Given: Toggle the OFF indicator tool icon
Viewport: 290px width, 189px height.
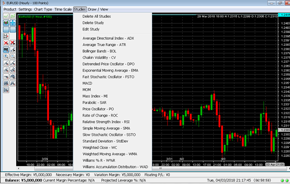Looking at the screenshot, I should pos(6,49).
